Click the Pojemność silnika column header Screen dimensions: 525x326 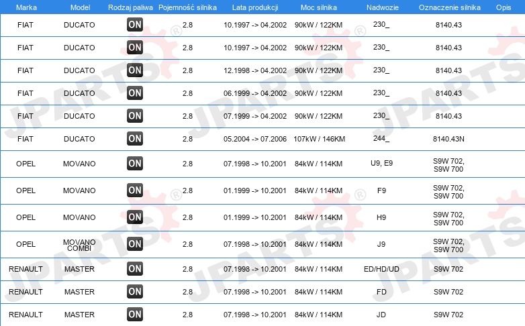[x=187, y=7]
